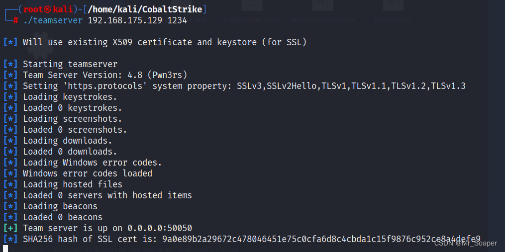Select the file icon labeled ending in .auth
Screen dimensions: 505x252
coord(198,20)
